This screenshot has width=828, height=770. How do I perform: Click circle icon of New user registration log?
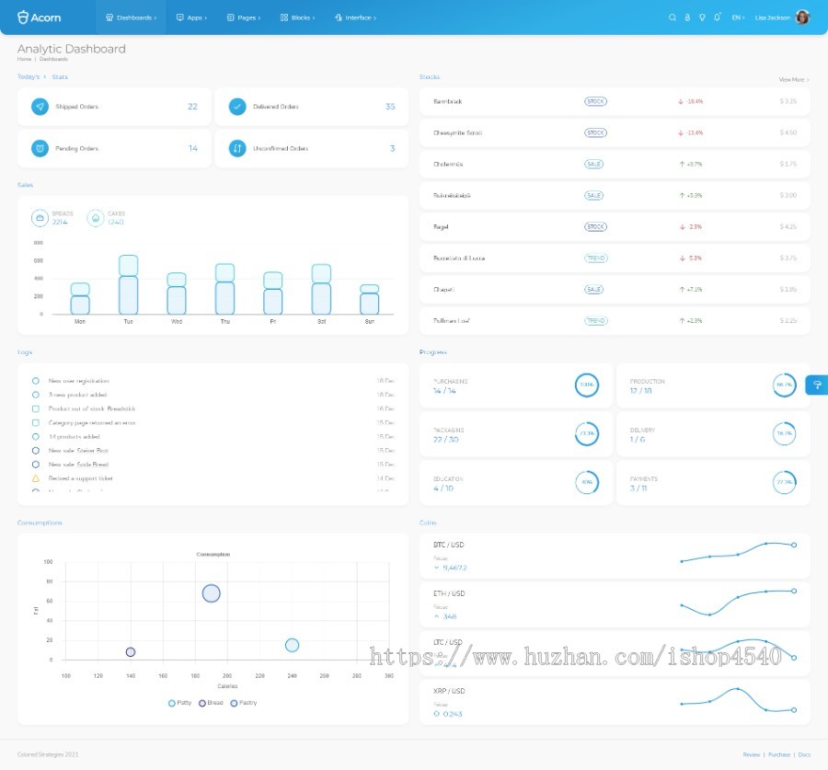pyautogui.click(x=35, y=381)
